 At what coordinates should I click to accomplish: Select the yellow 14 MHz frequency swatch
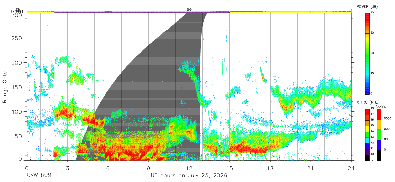click(367, 129)
